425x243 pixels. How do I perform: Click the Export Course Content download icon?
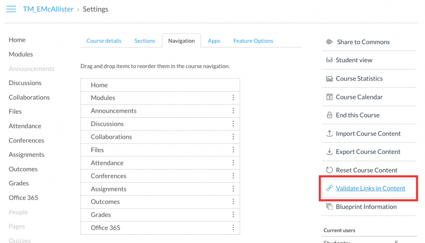click(330, 152)
